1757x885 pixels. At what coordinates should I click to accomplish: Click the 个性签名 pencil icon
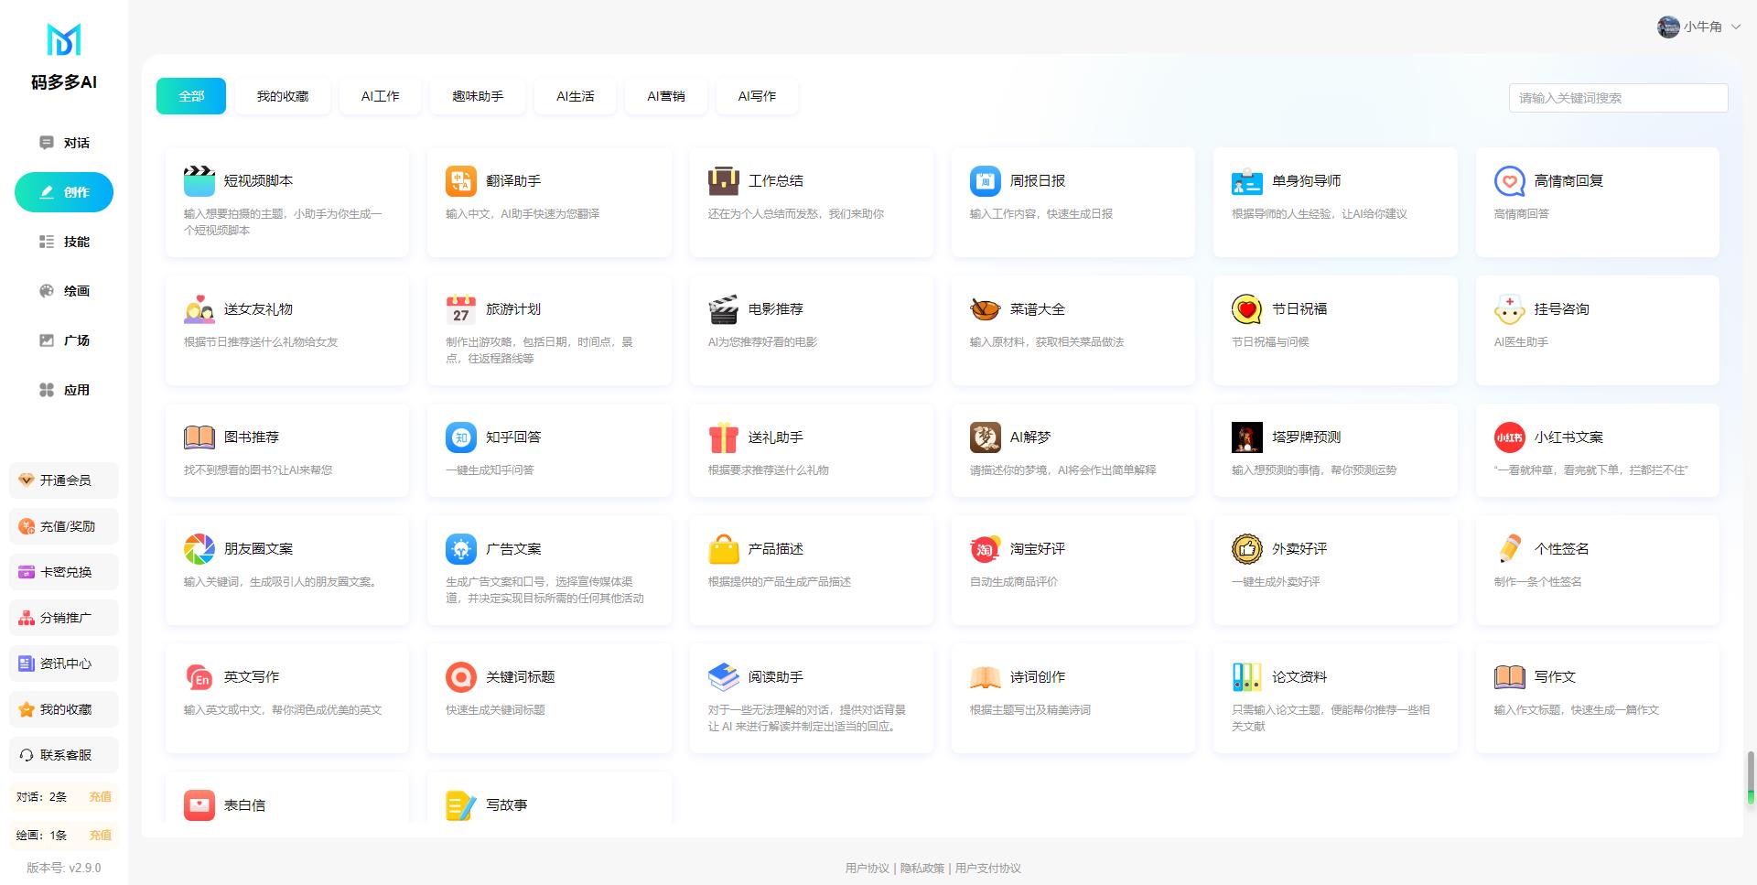coord(1509,549)
